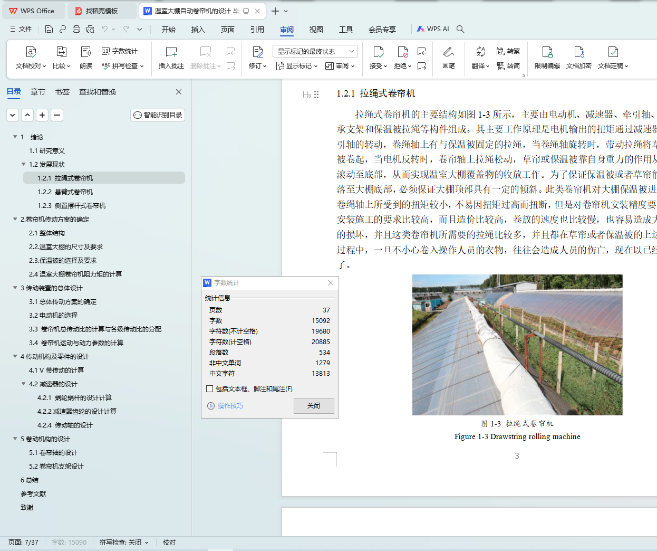Switch to the 视图 ribbon tab
Viewport: 657px width, 551px height.
point(316,30)
